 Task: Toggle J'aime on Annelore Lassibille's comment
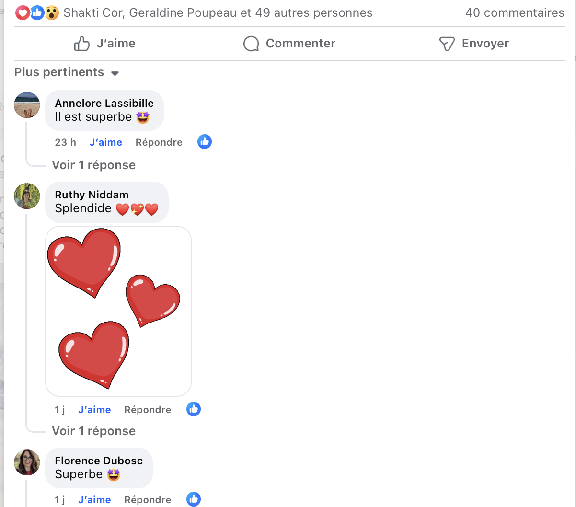click(x=106, y=142)
